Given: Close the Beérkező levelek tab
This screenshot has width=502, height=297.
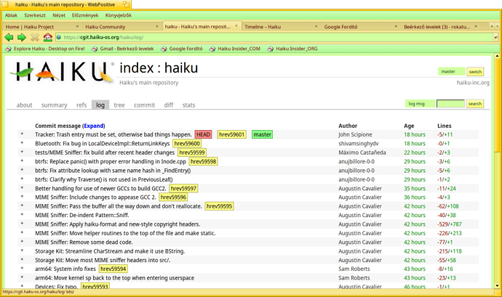Looking at the screenshot, I should point(475,27).
